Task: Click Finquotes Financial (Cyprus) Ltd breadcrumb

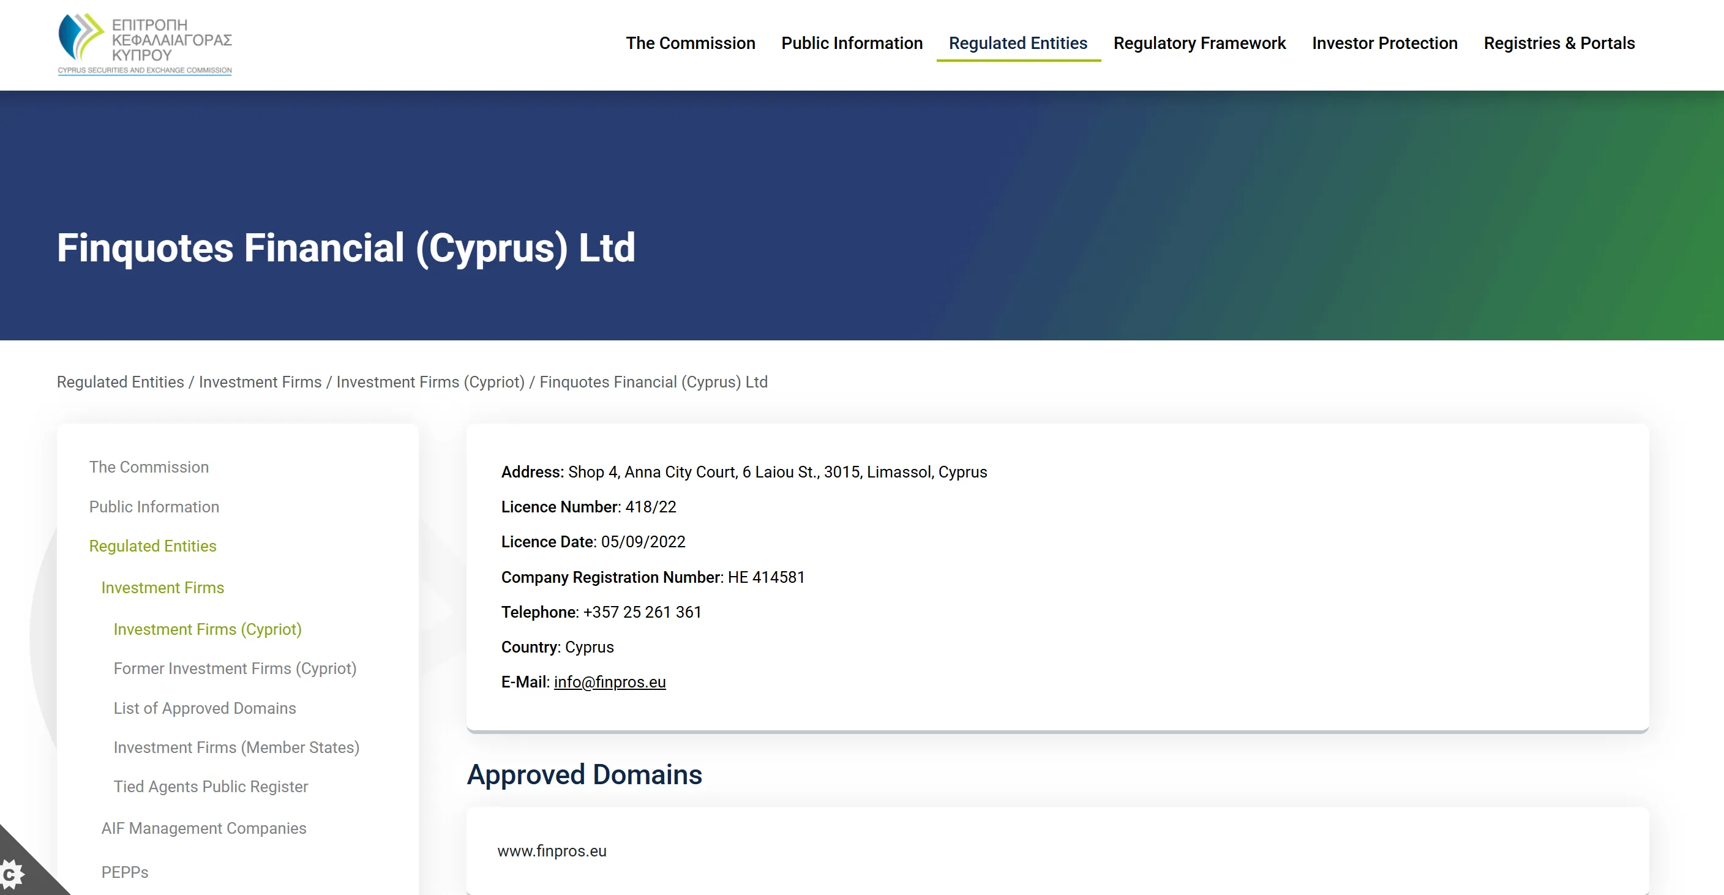Action: [653, 382]
